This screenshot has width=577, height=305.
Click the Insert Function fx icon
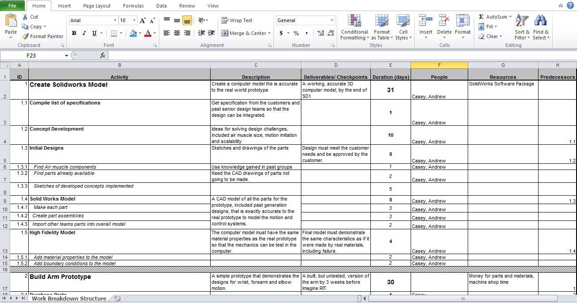coord(103,55)
